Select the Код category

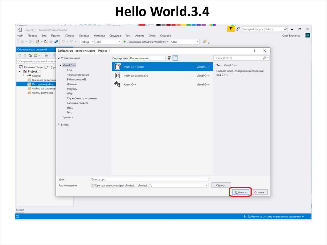coord(69,70)
